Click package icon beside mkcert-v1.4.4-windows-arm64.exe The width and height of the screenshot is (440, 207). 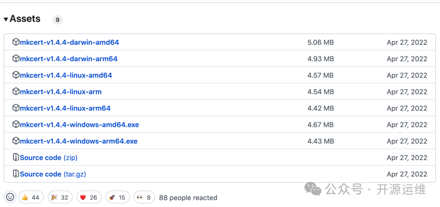point(16,141)
